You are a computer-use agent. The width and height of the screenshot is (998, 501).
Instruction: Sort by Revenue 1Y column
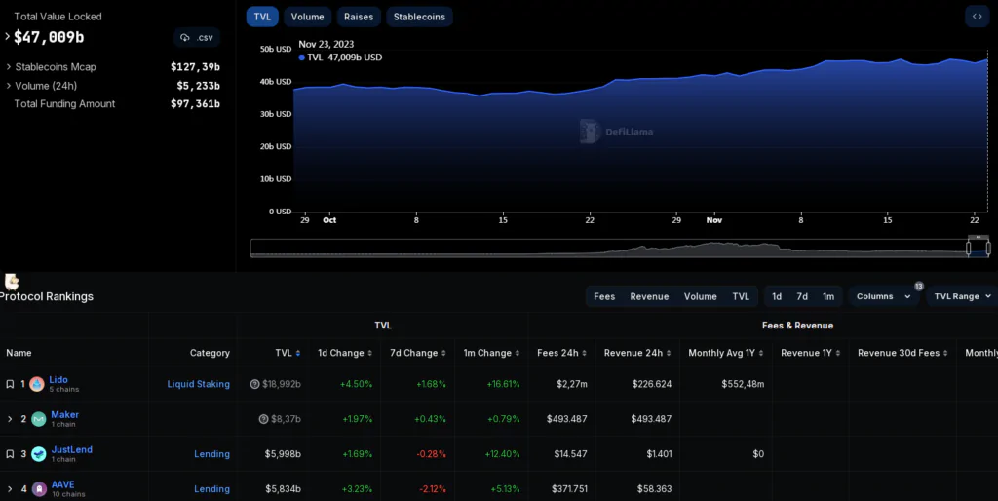[x=810, y=353]
